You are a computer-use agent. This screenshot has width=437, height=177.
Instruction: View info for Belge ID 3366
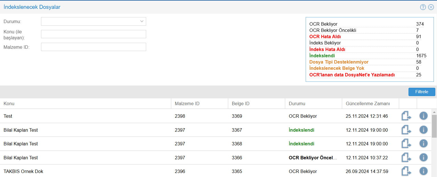click(423, 157)
